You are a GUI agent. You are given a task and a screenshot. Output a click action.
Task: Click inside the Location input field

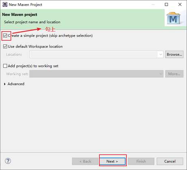[x=94, y=54]
